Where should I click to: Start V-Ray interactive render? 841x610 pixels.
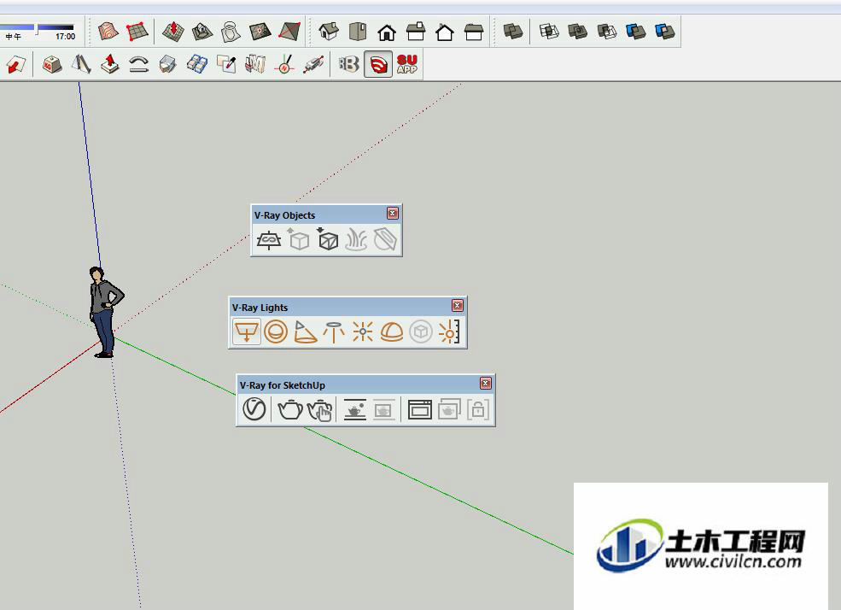point(320,410)
